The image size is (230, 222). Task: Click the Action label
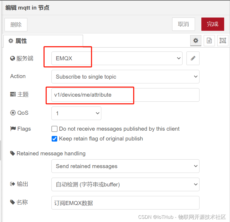[18, 76]
